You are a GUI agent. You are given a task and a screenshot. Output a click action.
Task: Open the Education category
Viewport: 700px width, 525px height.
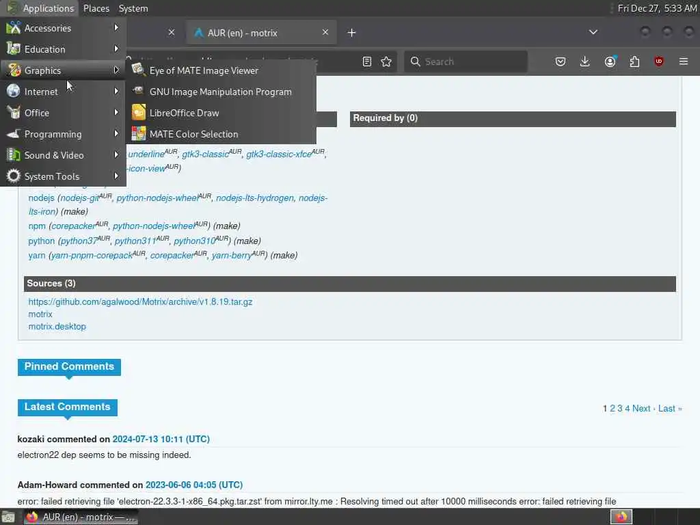point(63,49)
